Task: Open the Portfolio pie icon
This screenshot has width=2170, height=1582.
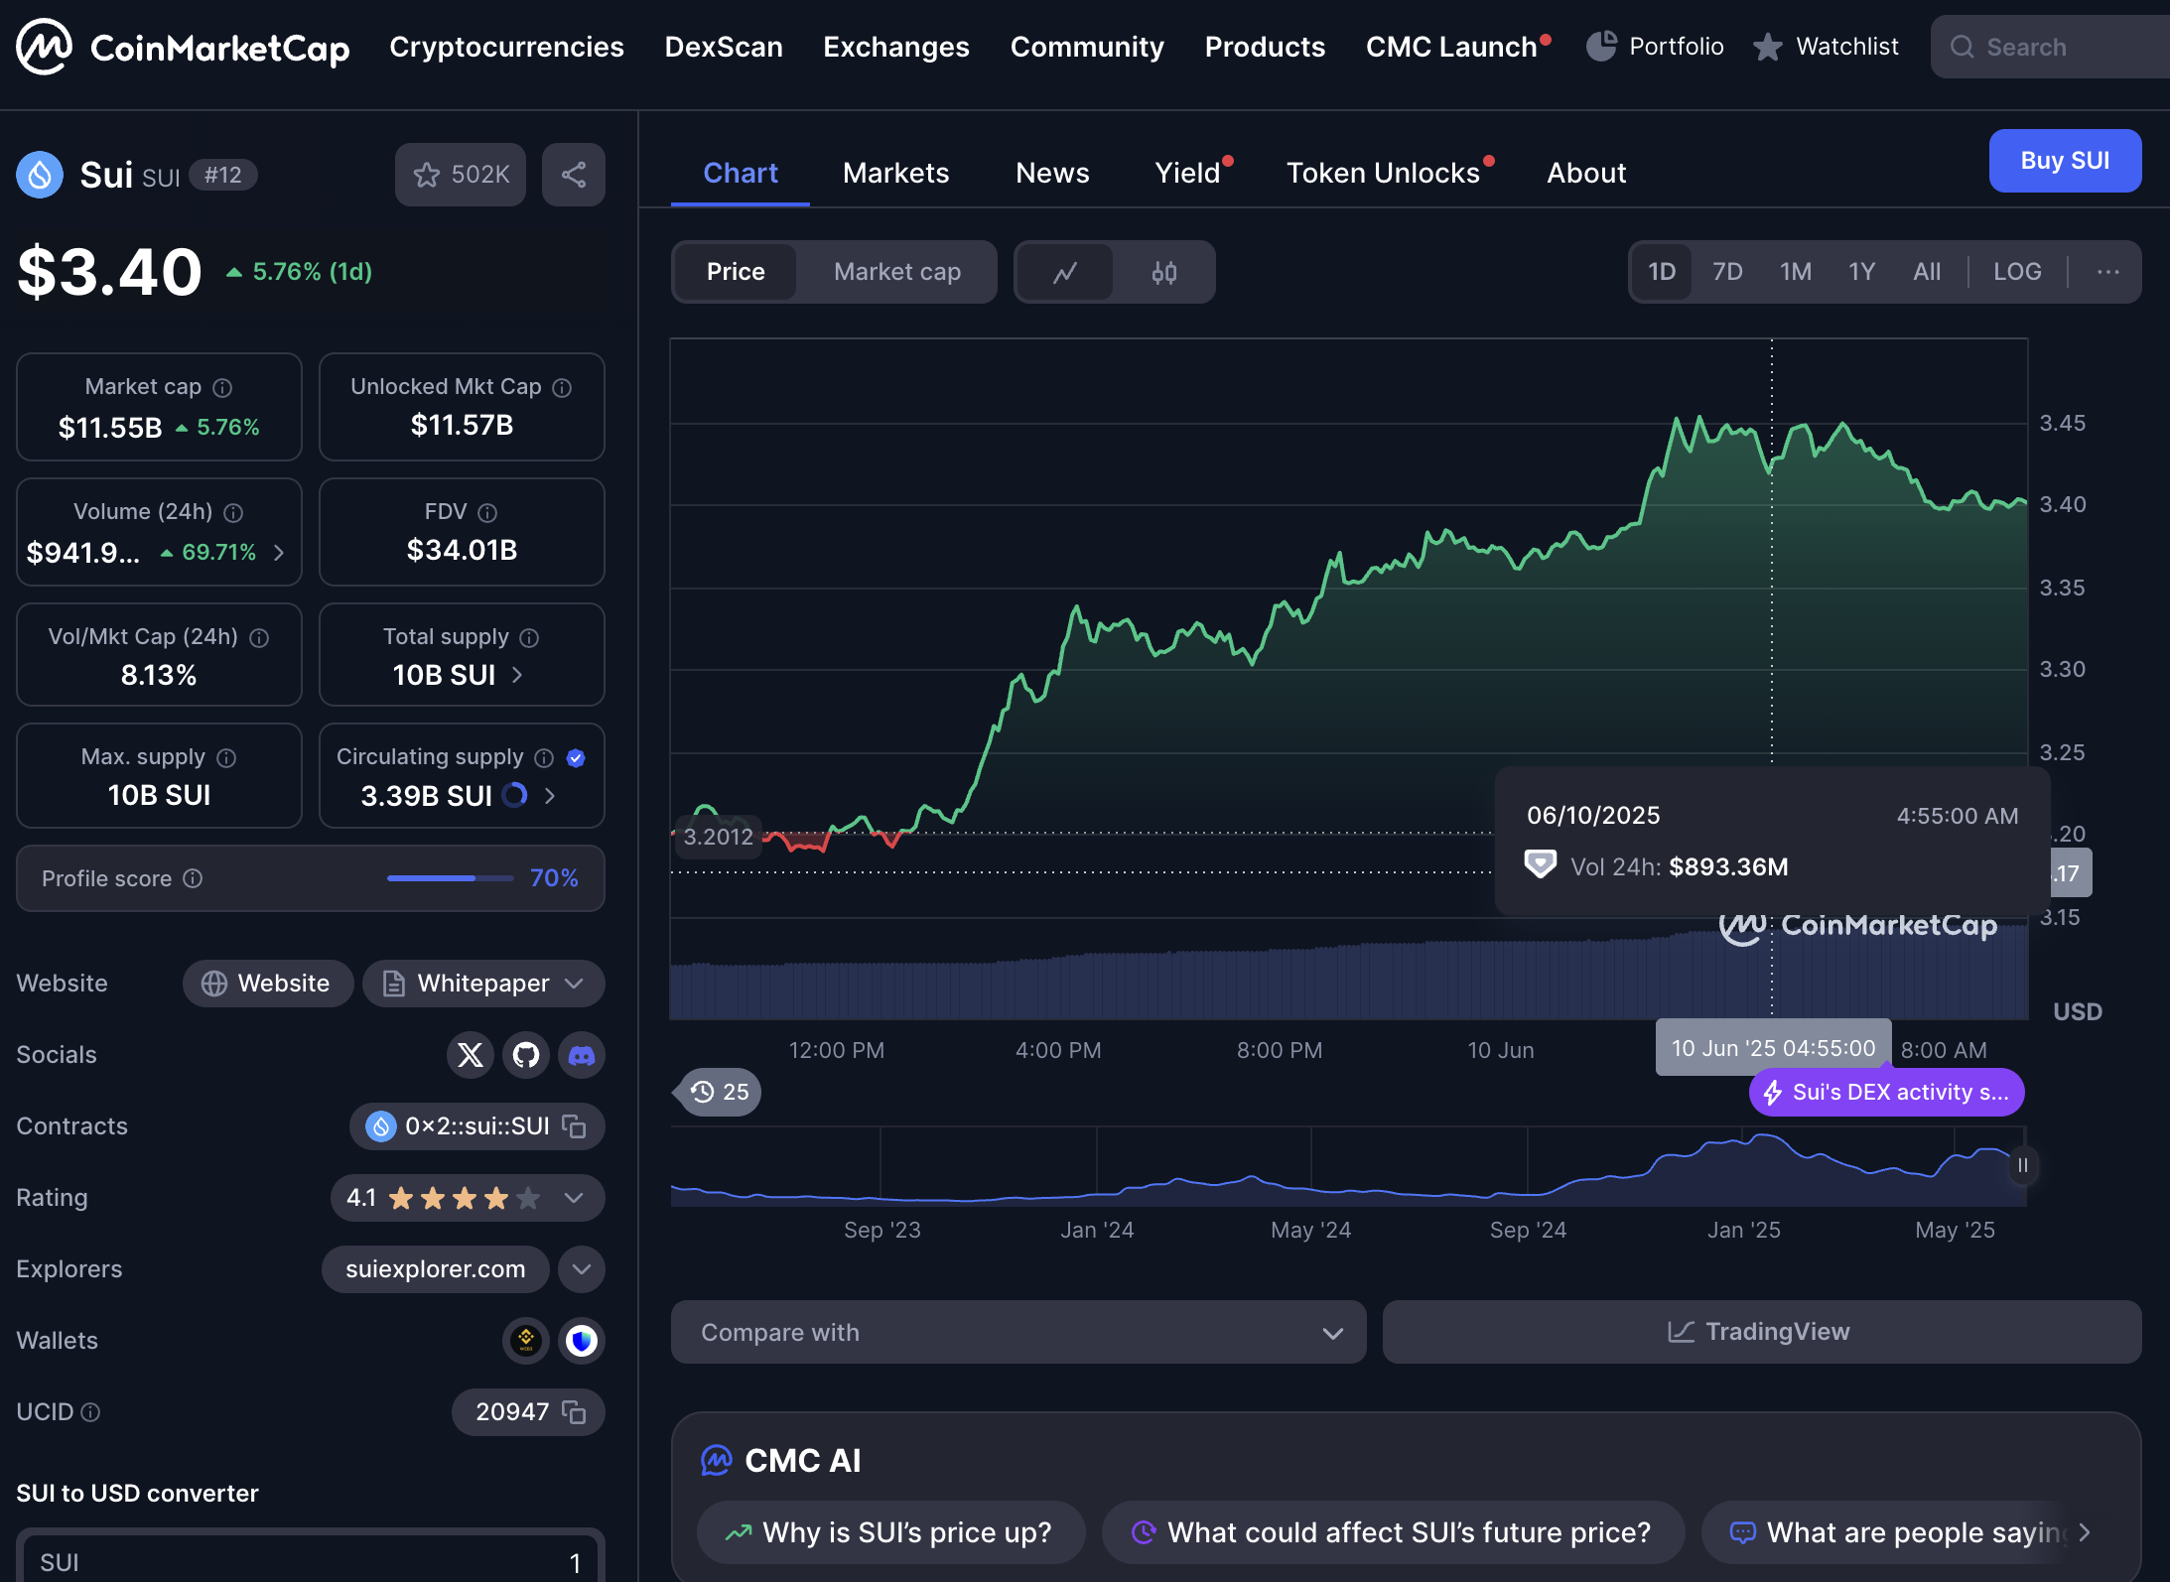Action: click(1600, 47)
